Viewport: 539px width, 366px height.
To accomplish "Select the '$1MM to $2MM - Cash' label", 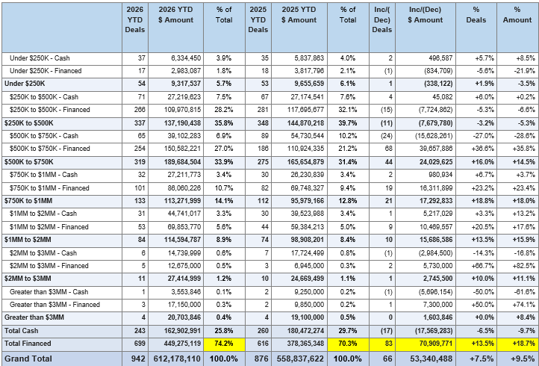I will (x=43, y=214).
